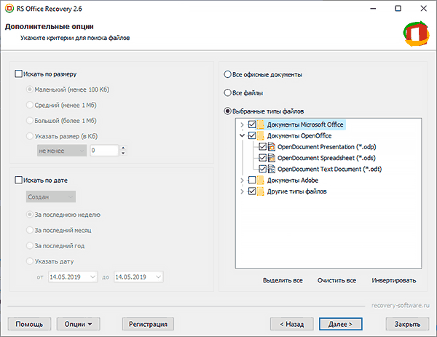Screen dimensions: 437x337
Task: Select 'Указать размер (в Кб)' radio button
Action: coord(30,136)
